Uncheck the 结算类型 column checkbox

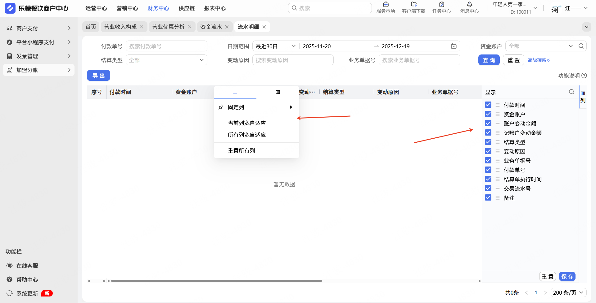(488, 142)
